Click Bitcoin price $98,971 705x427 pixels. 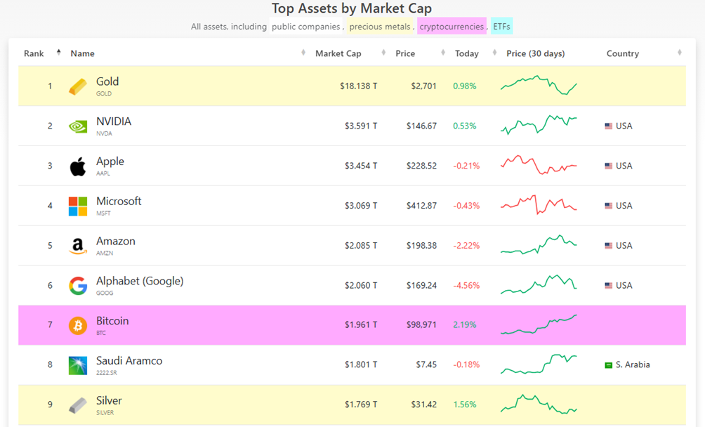421,325
